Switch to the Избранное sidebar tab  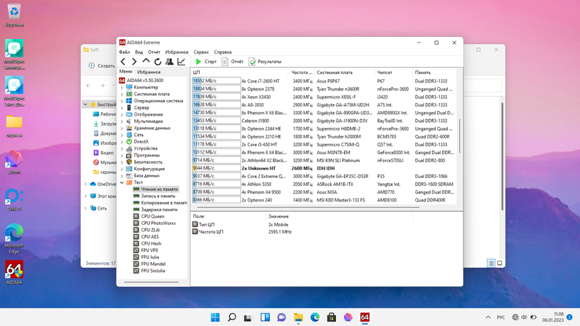(149, 72)
